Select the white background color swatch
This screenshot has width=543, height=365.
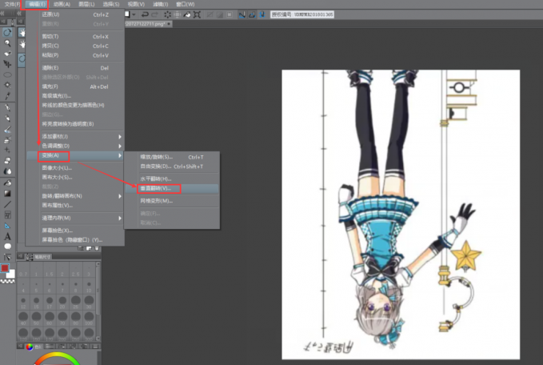12,275
